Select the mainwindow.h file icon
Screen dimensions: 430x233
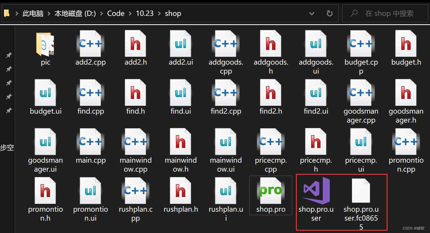(181, 142)
